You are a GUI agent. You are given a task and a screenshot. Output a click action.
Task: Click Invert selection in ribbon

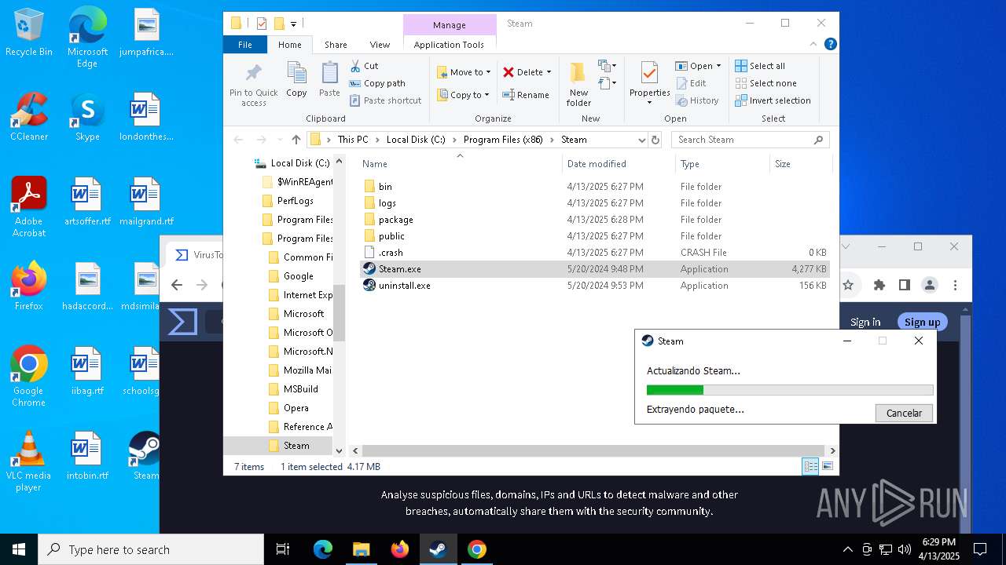(x=773, y=100)
